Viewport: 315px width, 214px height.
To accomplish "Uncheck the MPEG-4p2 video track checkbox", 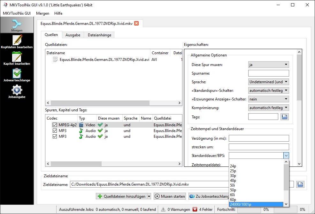I will point(55,125).
